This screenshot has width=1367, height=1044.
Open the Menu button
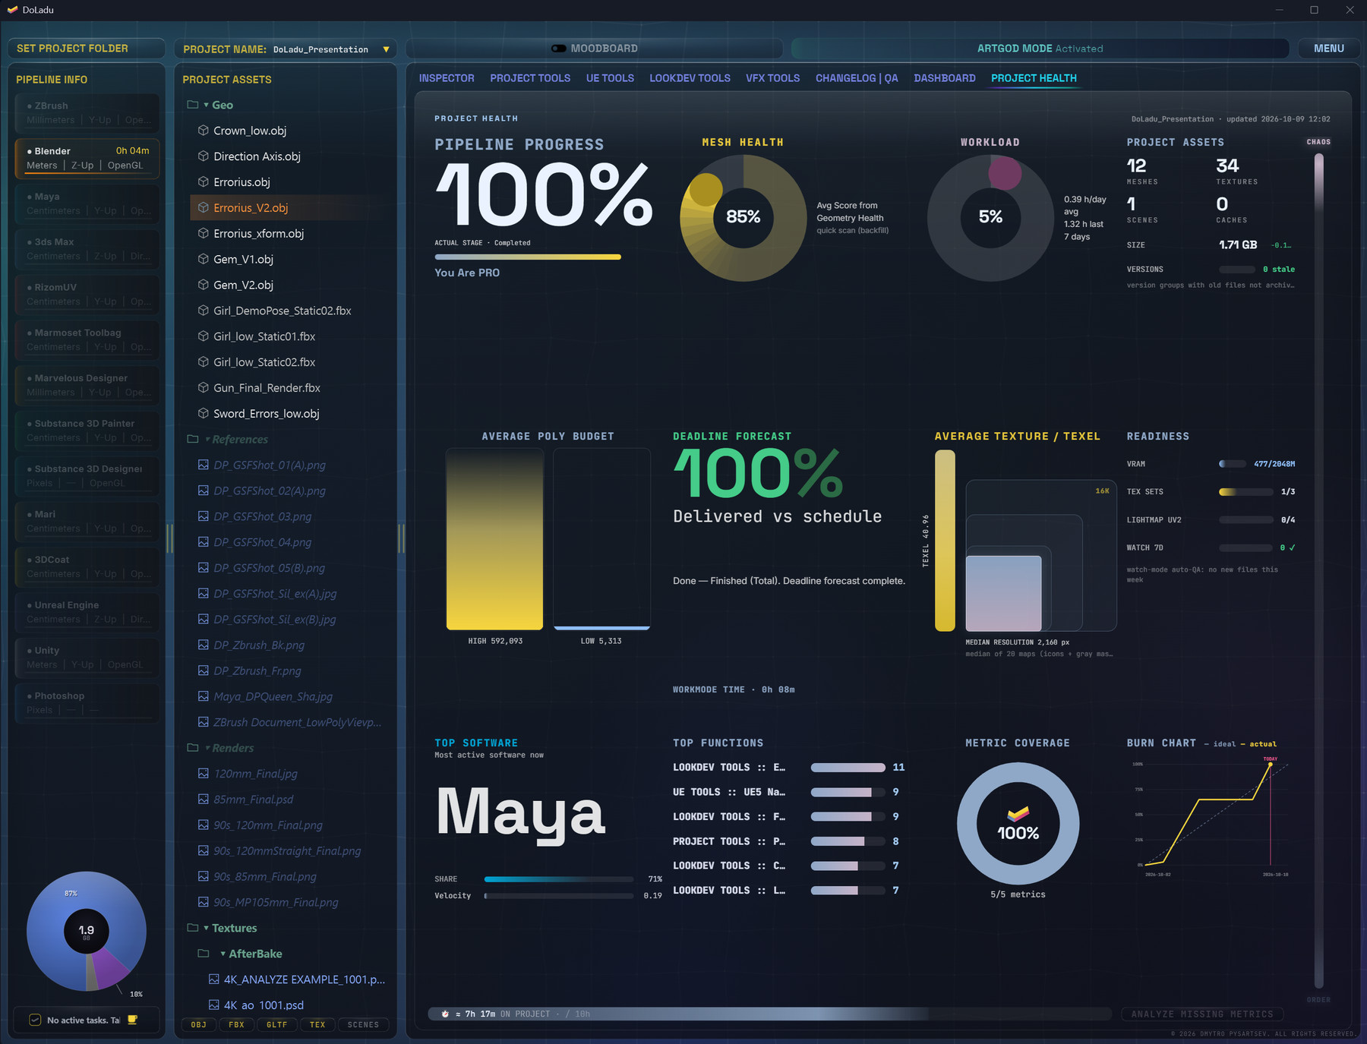tap(1329, 49)
